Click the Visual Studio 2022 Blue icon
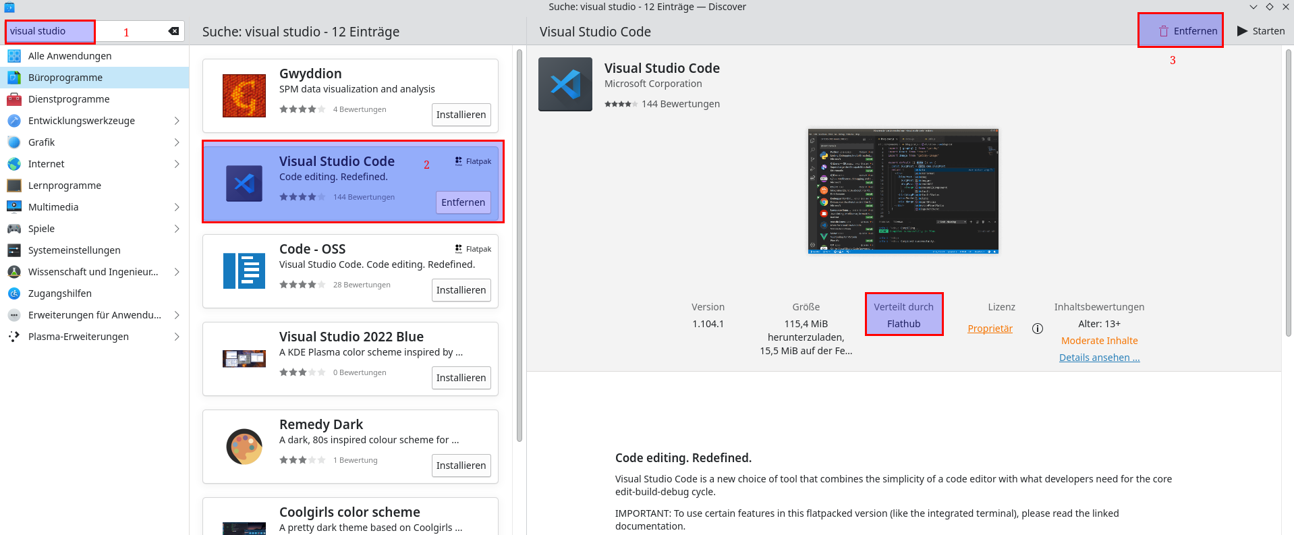The image size is (1294, 535). [244, 359]
